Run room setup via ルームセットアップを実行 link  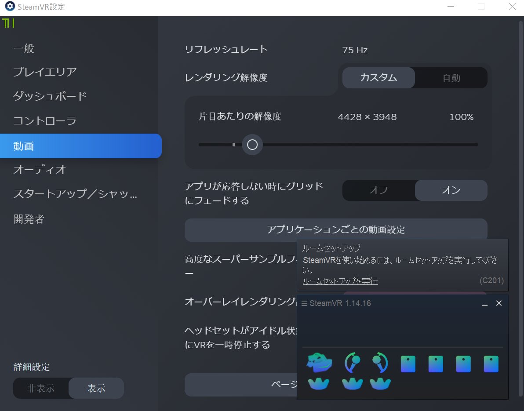[x=340, y=281]
